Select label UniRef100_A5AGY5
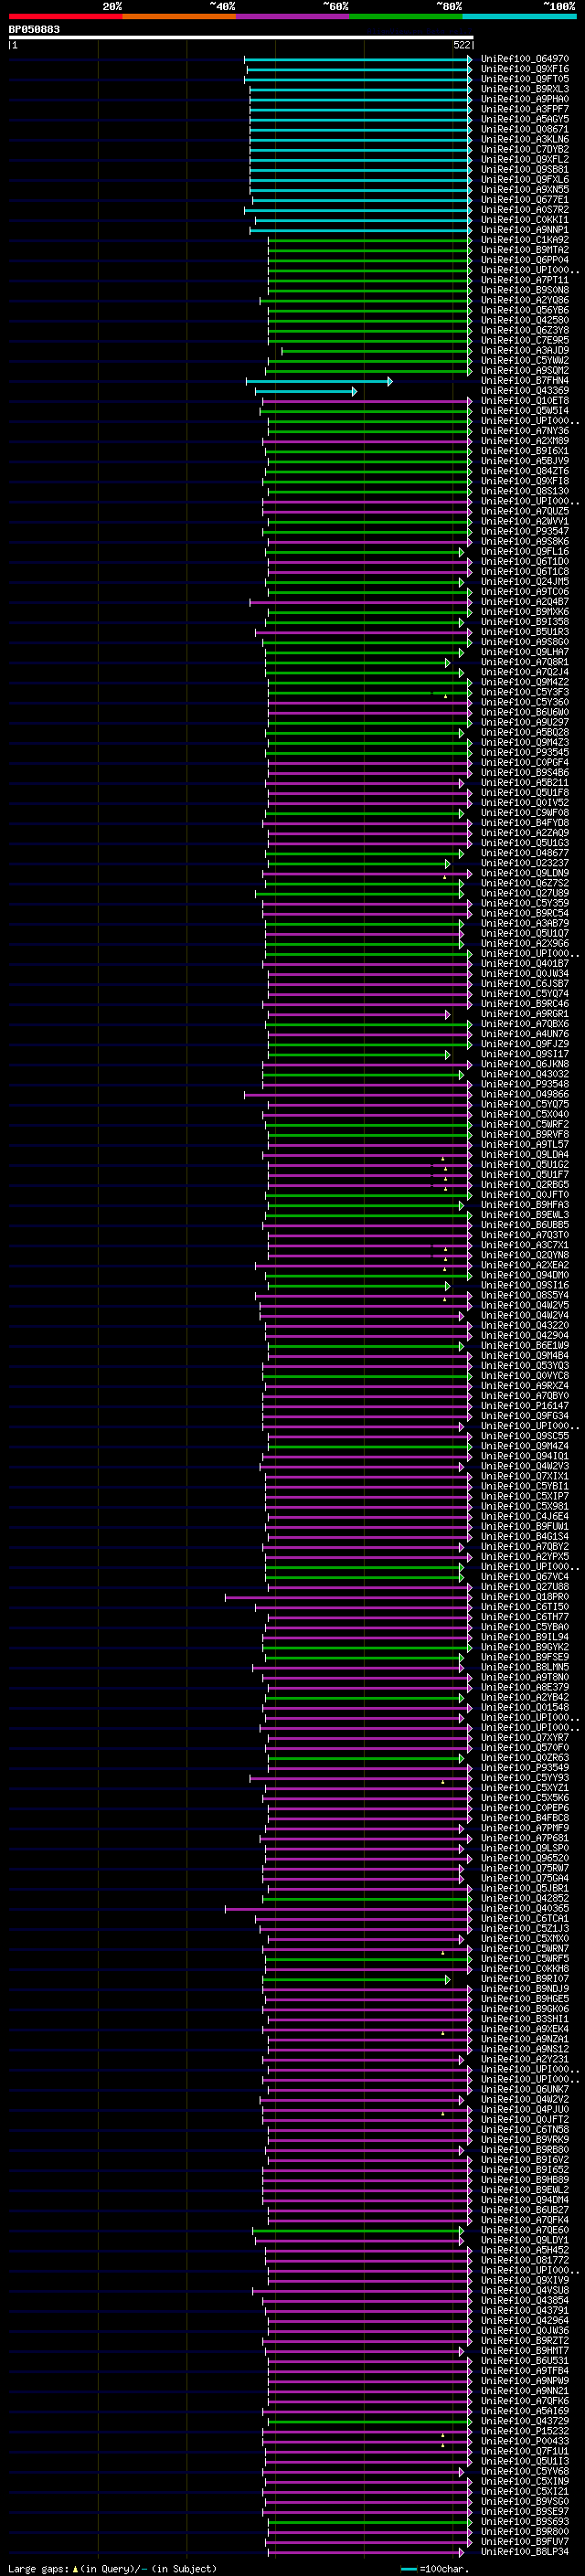Viewport: 585px width, 2576px height. coord(525,119)
